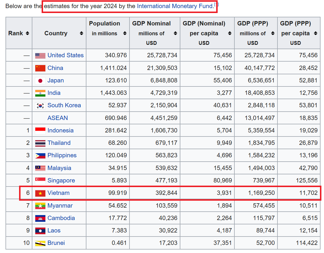Sort by Population in millions arrows
The image size is (324, 253).
click(125, 33)
